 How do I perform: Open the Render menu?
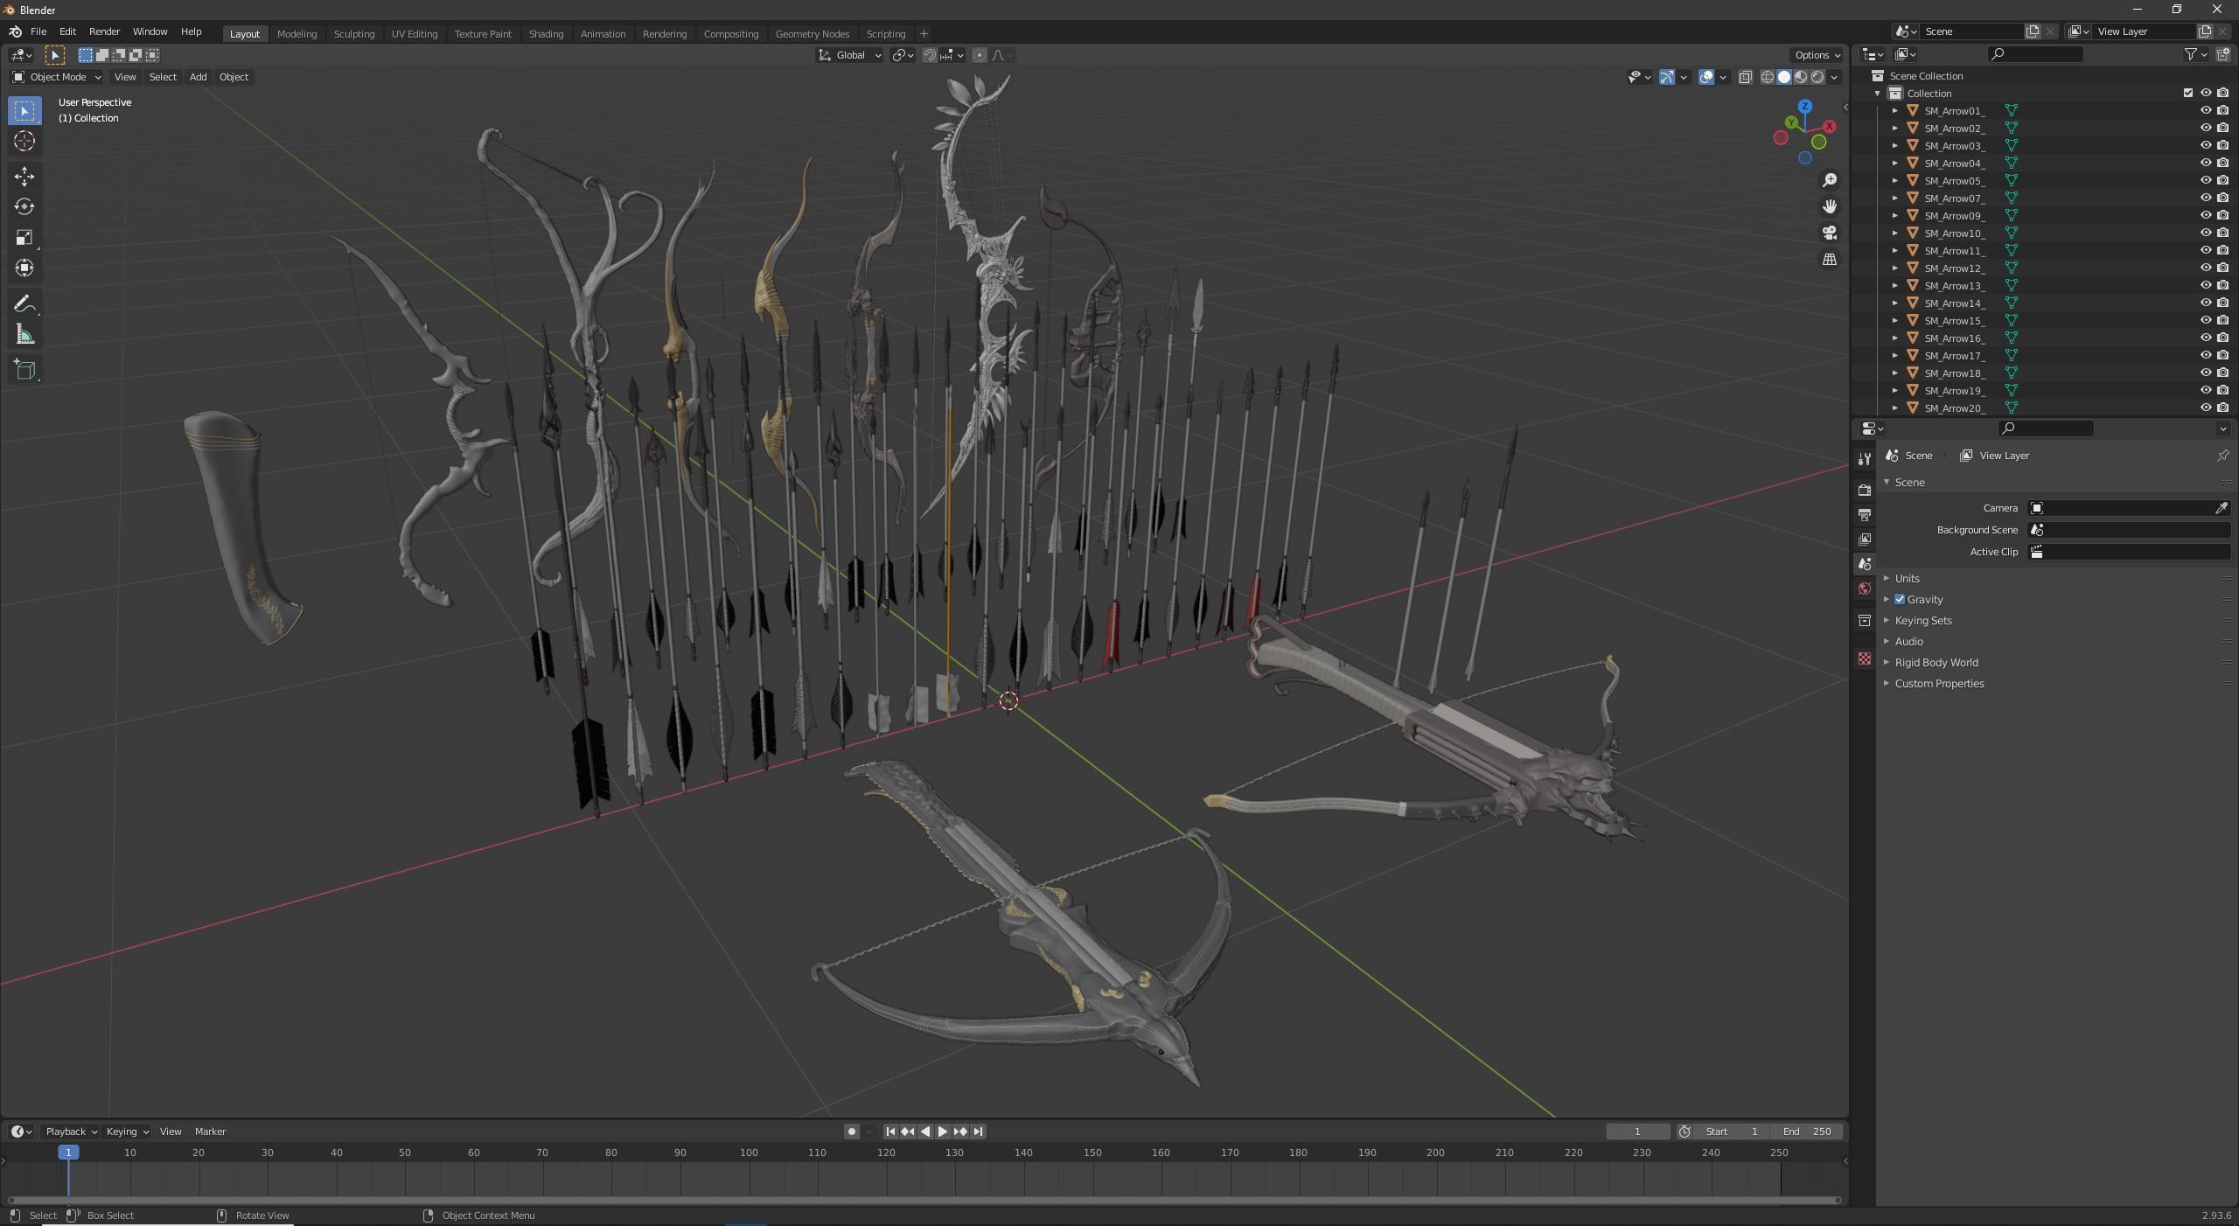point(104,31)
